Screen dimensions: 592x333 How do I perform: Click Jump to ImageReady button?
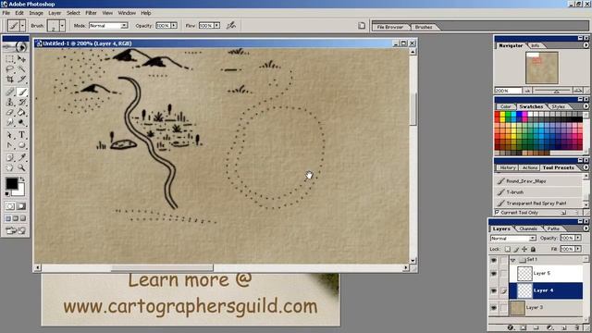point(15,230)
